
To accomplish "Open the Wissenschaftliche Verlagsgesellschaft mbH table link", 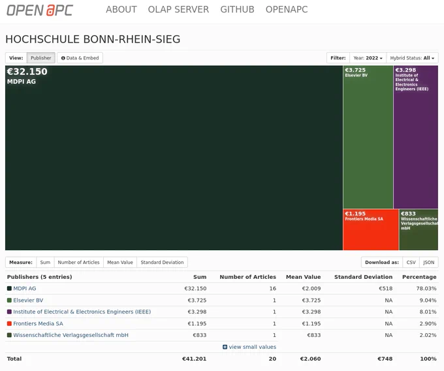I will pyautogui.click(x=71, y=335).
